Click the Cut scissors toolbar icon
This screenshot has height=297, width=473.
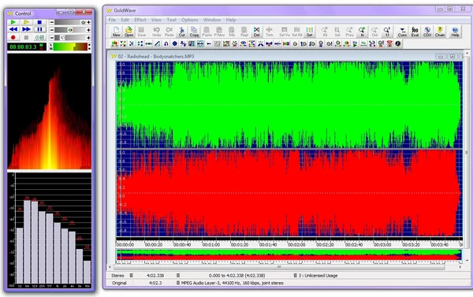(x=181, y=32)
